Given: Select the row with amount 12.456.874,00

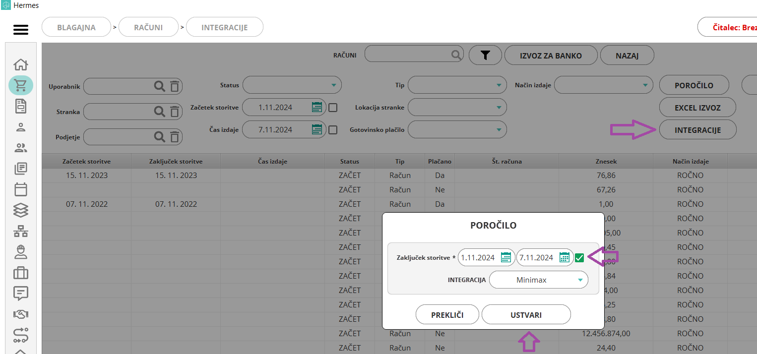Looking at the screenshot, I should 399,334.
